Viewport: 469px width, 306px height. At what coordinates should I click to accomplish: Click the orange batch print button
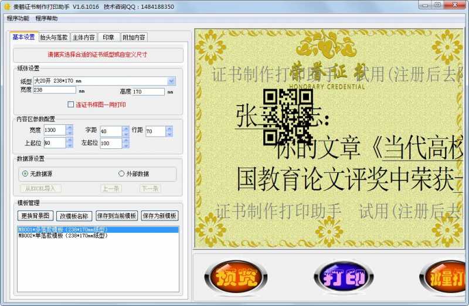[444, 277]
